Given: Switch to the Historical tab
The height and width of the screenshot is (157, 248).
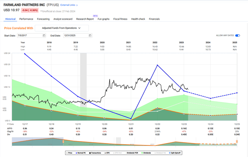Looking at the screenshot, I should pos(10,19).
